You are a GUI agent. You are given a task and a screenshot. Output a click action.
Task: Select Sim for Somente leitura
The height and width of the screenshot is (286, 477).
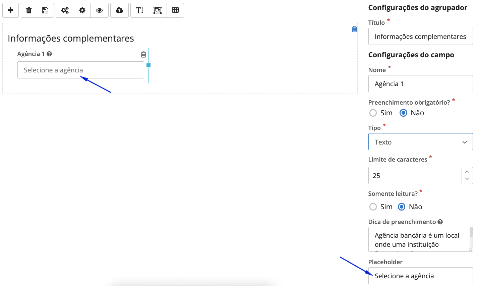pyautogui.click(x=373, y=207)
